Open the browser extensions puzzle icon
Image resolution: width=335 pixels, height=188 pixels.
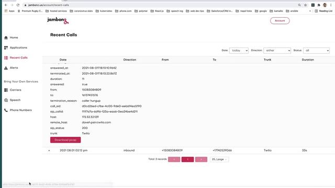[319, 5]
